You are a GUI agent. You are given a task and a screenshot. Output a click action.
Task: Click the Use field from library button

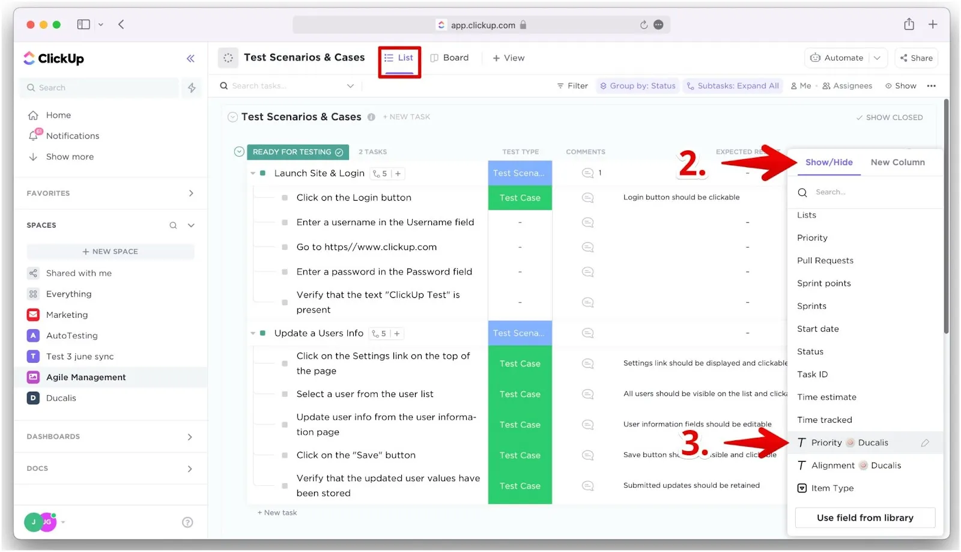[x=865, y=517]
